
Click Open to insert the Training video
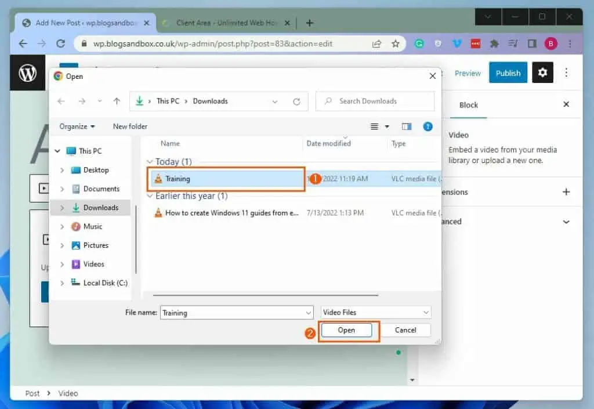coord(346,330)
